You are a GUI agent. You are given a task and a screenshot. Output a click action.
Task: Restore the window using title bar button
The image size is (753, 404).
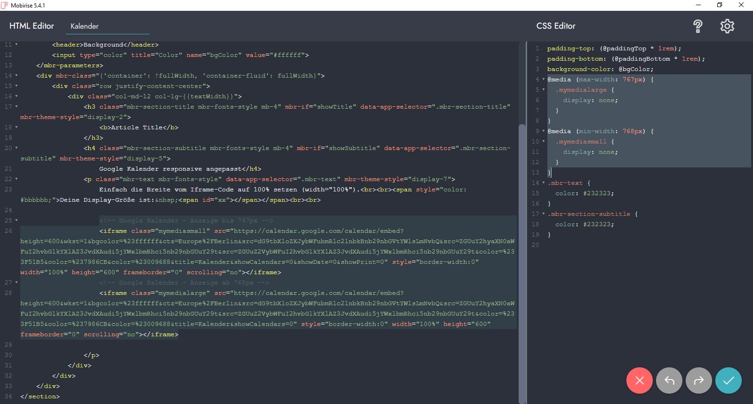coord(719,5)
